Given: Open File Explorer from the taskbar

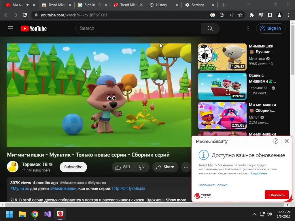Looking at the screenshot, I should point(22,214).
